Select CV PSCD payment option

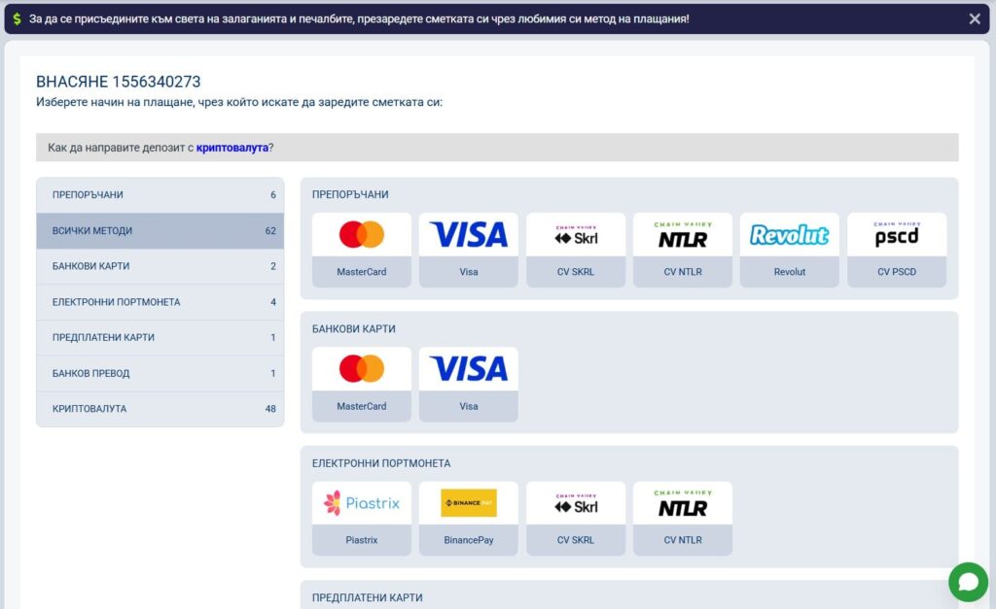[x=897, y=250]
